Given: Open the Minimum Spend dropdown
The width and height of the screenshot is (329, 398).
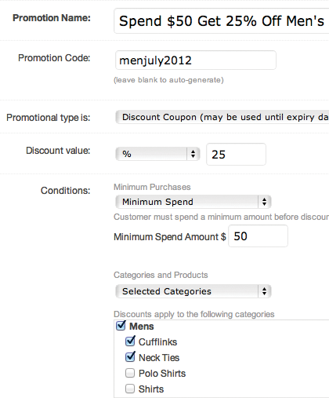Looking at the screenshot, I should [193, 202].
